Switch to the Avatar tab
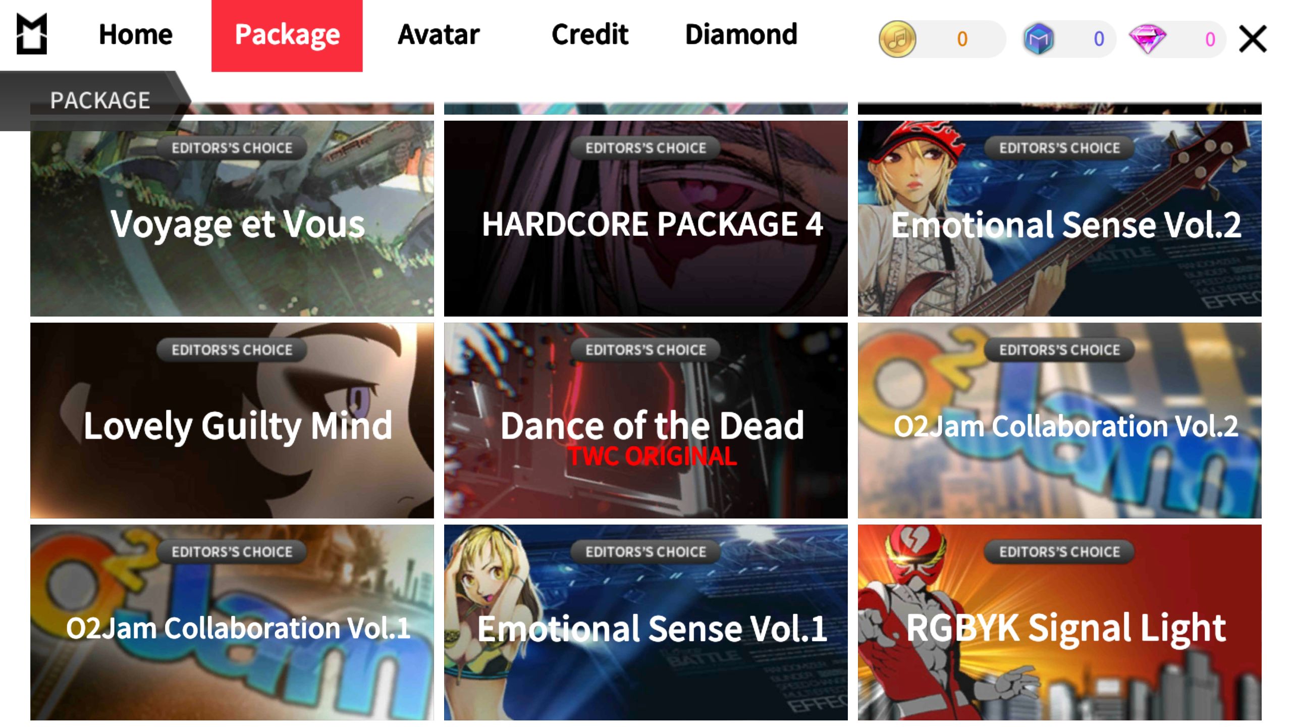This screenshot has height=727, width=1292. [439, 35]
